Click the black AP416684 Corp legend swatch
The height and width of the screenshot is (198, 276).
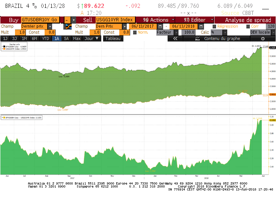coord(4,47)
